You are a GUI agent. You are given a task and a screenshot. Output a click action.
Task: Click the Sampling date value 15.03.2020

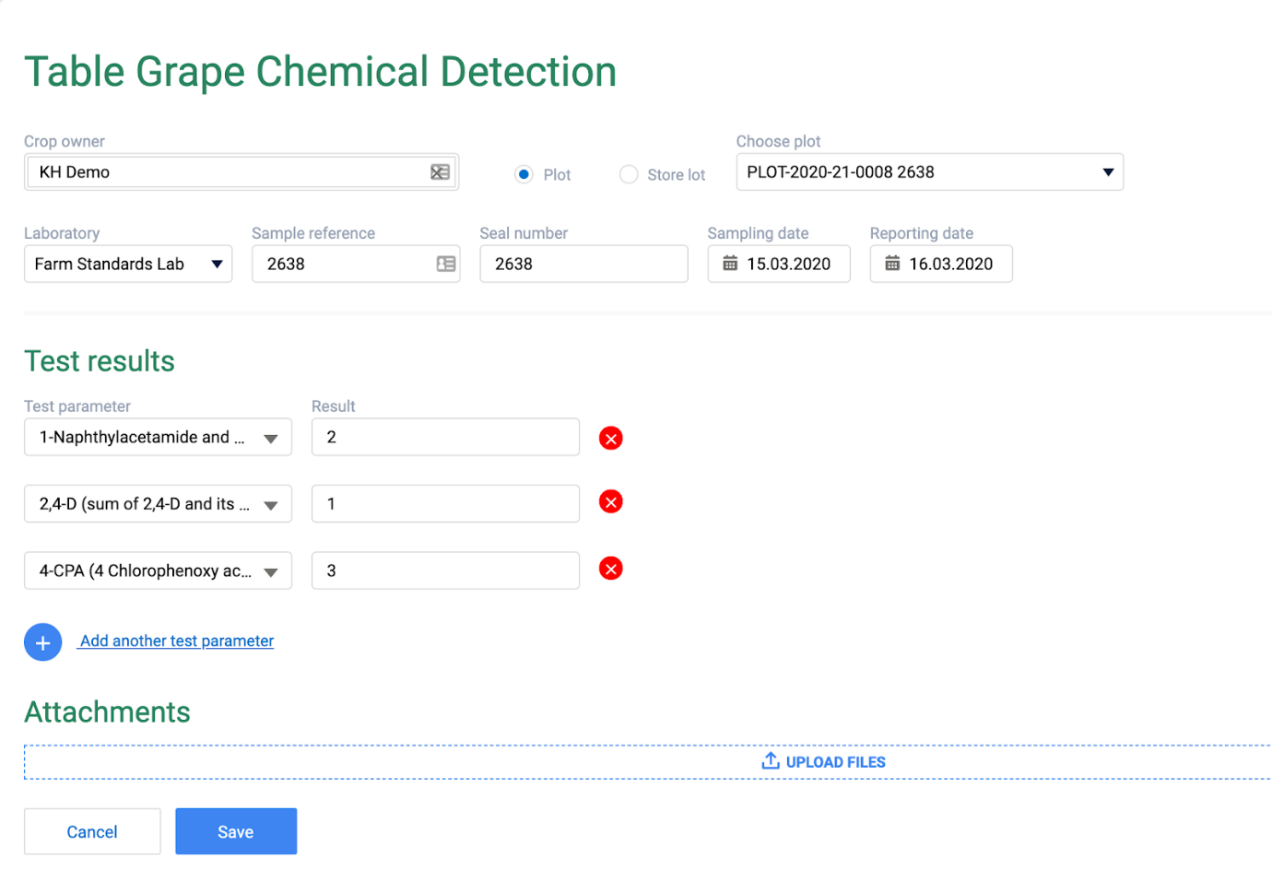tap(788, 265)
